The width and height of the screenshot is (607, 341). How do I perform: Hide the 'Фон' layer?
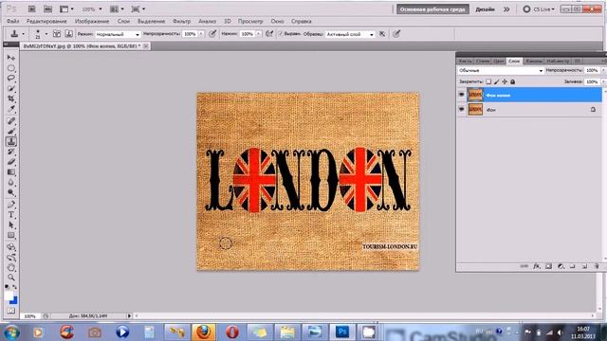point(461,110)
